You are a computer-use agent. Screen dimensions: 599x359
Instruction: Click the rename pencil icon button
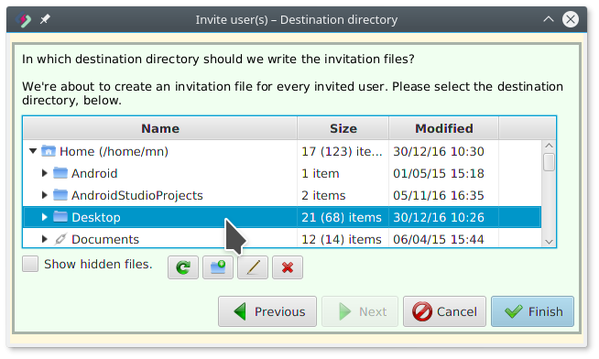click(x=253, y=267)
